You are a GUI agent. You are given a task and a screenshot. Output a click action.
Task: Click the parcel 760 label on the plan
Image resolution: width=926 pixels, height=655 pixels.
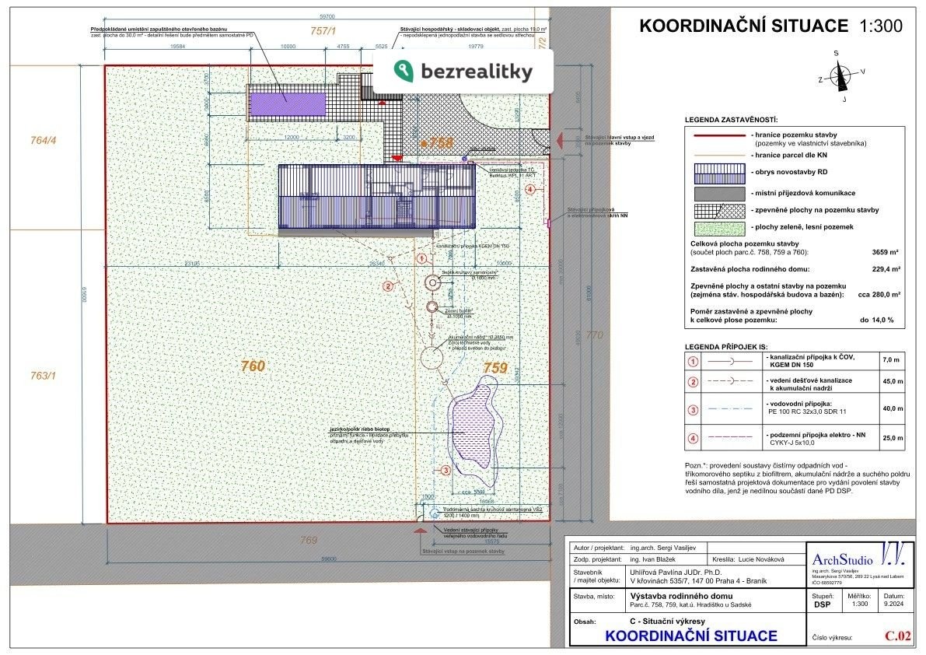click(x=253, y=366)
